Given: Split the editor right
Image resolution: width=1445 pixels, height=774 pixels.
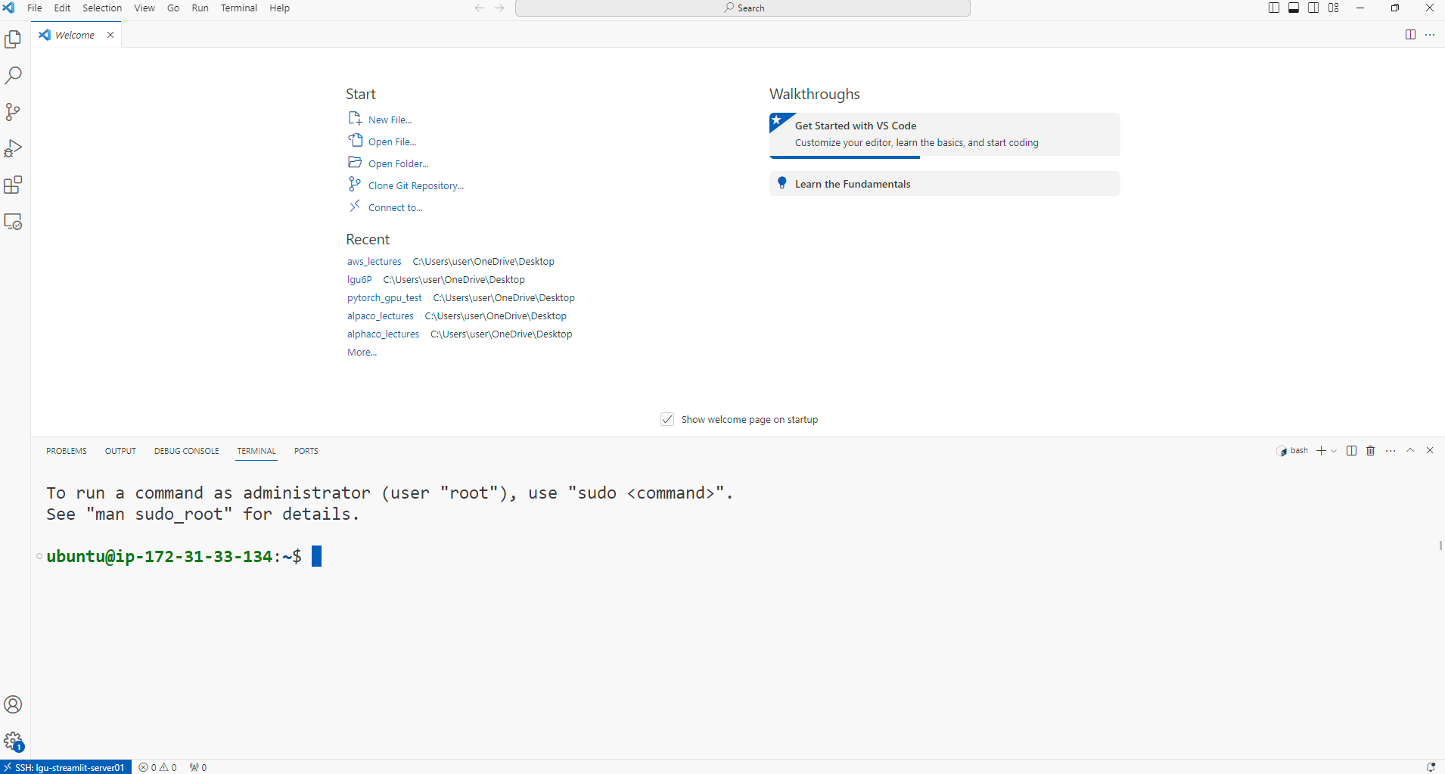Looking at the screenshot, I should [1410, 35].
